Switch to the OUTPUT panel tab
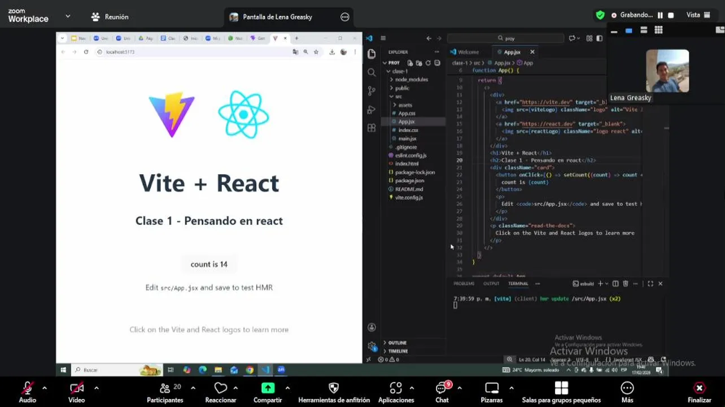Screen dimensions: 725x407 click(491, 284)
